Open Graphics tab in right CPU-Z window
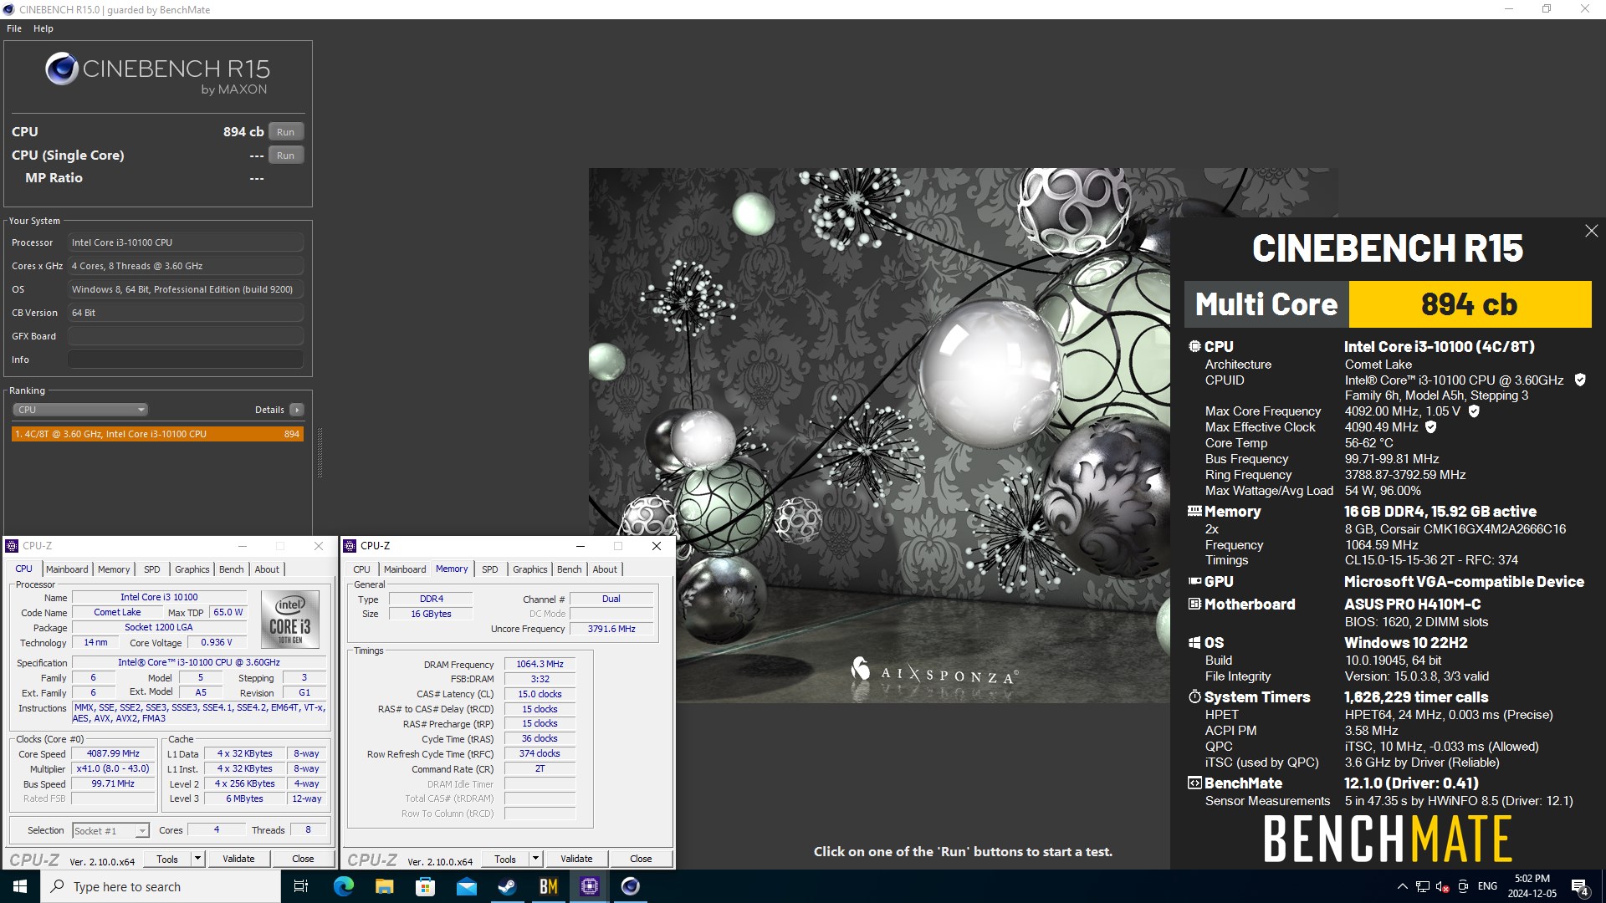This screenshot has width=1606, height=903. coord(530,569)
